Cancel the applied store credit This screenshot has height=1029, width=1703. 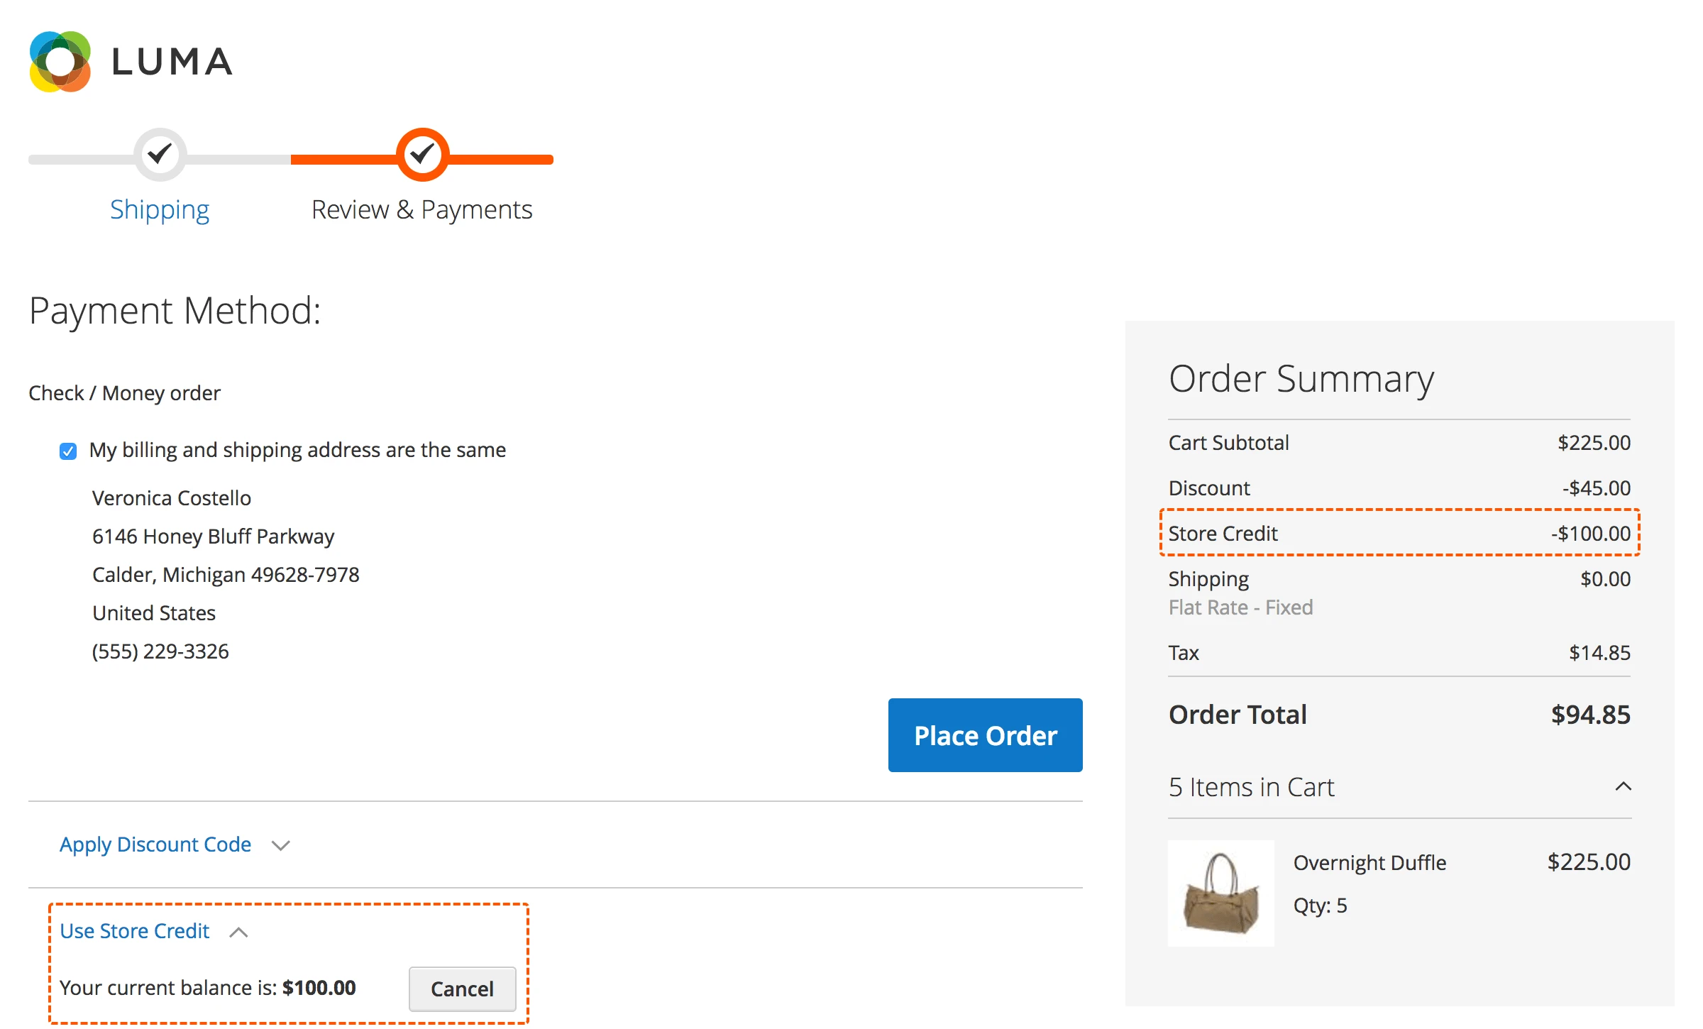pyautogui.click(x=462, y=989)
